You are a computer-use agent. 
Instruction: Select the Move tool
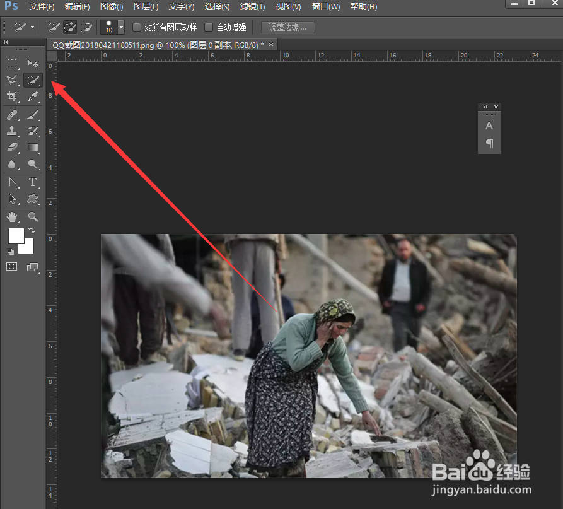(33, 63)
